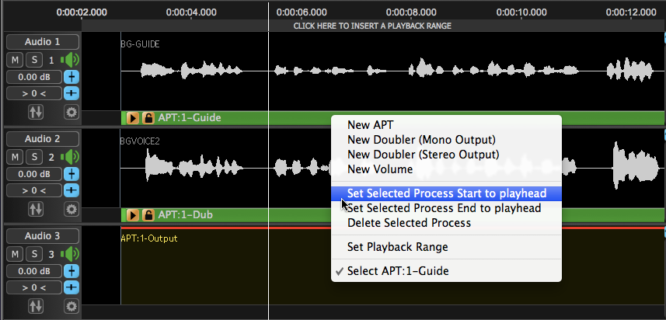Click the plus beside Audio 1 pan

[x=71, y=93]
